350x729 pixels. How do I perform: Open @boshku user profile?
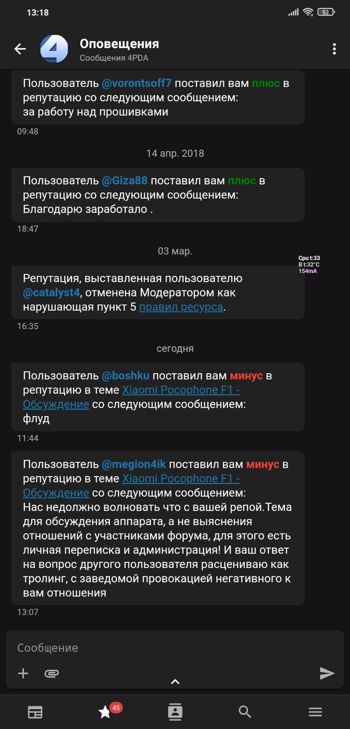[126, 376]
